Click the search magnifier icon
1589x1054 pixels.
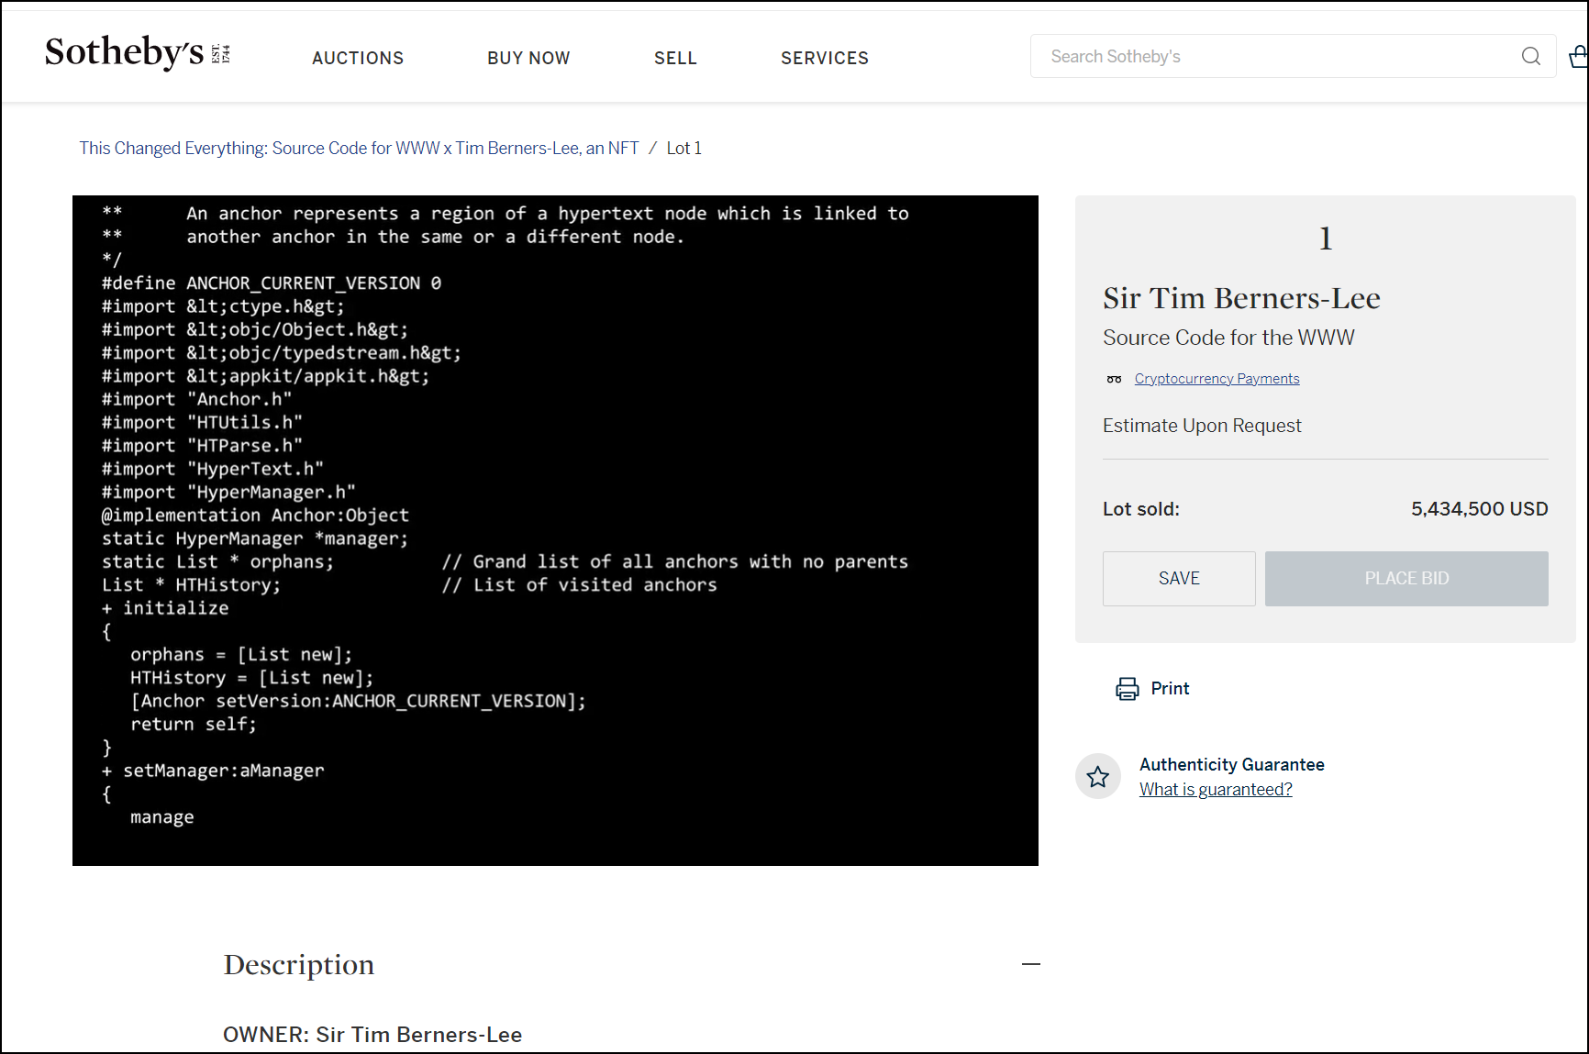[x=1530, y=57]
